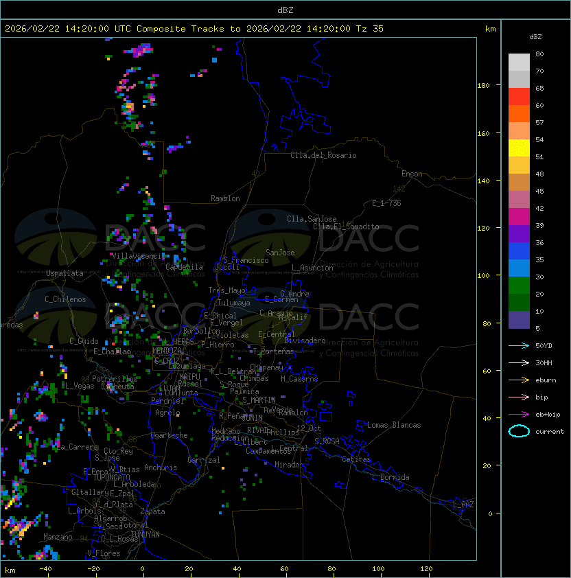
Task: Click the pink bip arrow in legend
Action: pyautogui.click(x=519, y=397)
